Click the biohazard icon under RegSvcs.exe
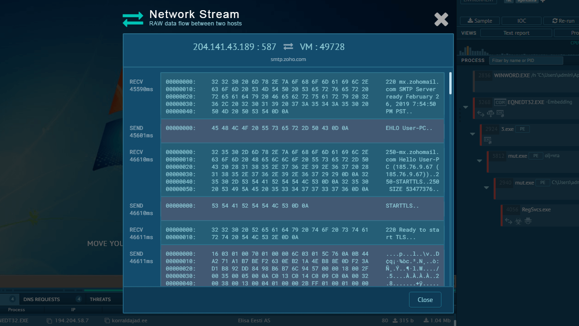The image size is (579, 326). (518, 221)
